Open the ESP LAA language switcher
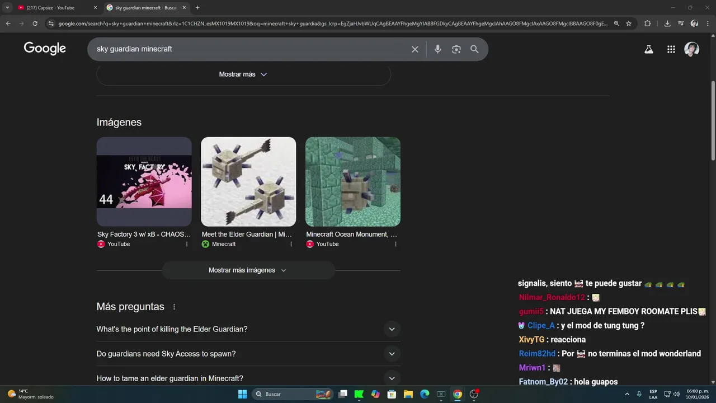The height and width of the screenshot is (403, 716). point(653,394)
